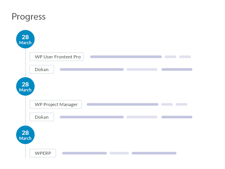Click the first 28 March date circle
Image resolution: width=225 pixels, height=169 pixels.
click(25, 39)
